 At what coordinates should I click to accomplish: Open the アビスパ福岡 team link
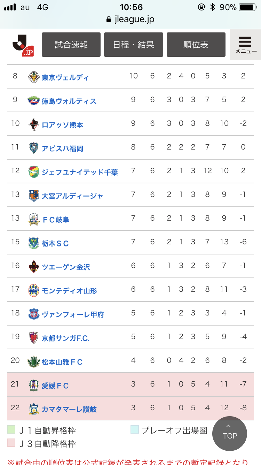click(62, 148)
